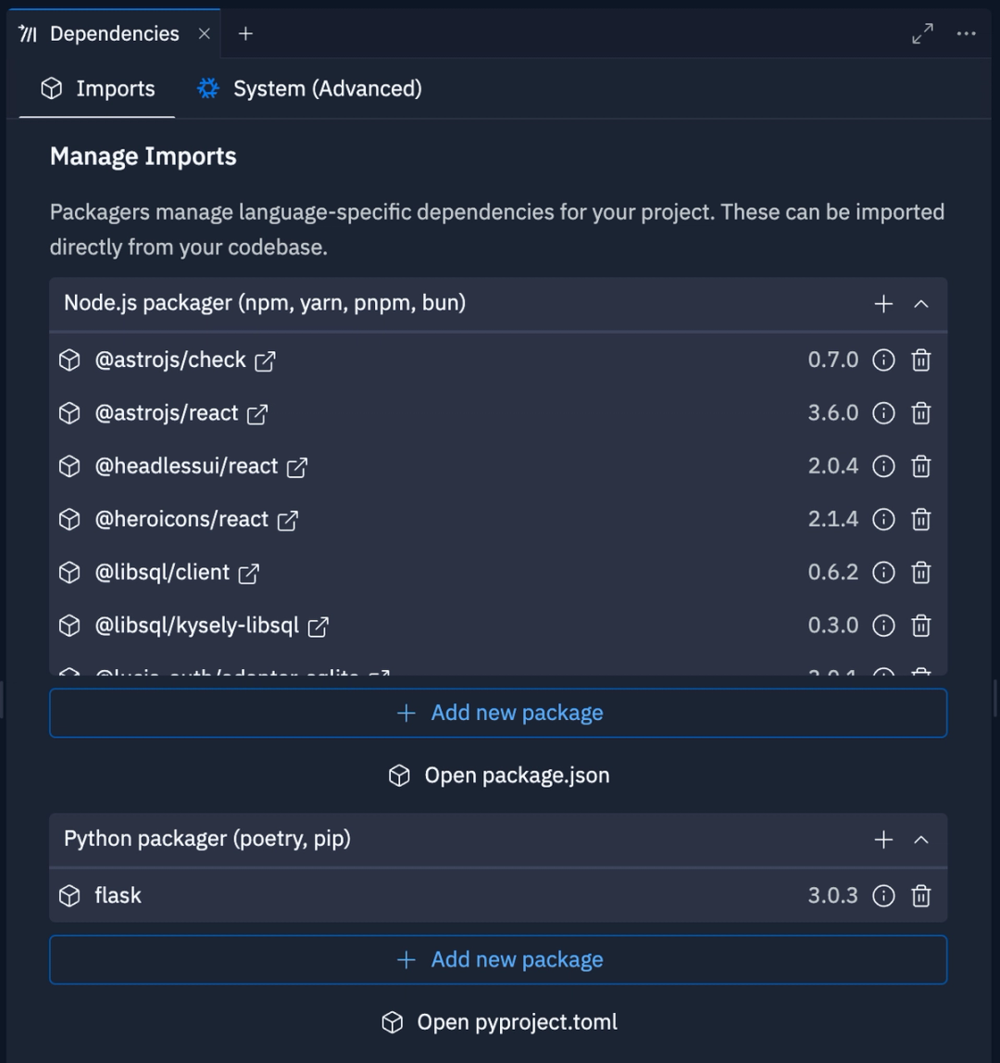Delete the @heroicons/react package

(x=920, y=519)
